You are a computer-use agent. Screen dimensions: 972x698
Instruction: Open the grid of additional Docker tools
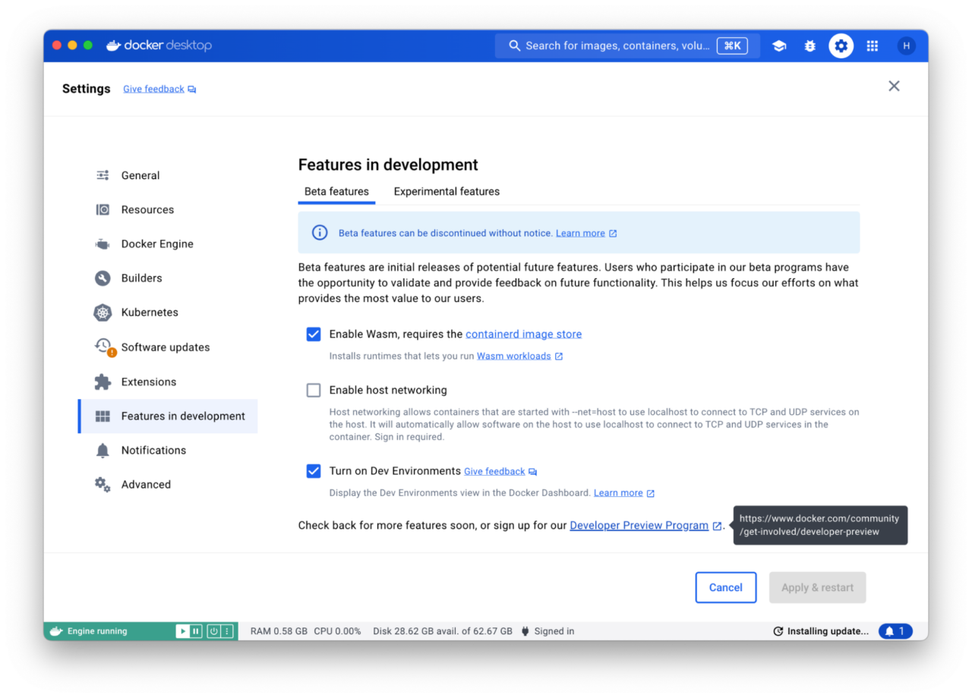[872, 46]
